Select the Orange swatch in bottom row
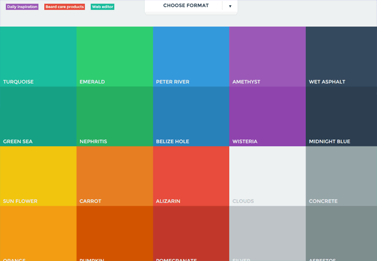This screenshot has height=261, width=377. tap(38, 233)
